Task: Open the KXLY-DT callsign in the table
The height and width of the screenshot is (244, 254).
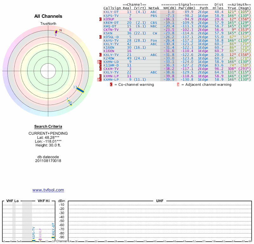Action: point(111,12)
